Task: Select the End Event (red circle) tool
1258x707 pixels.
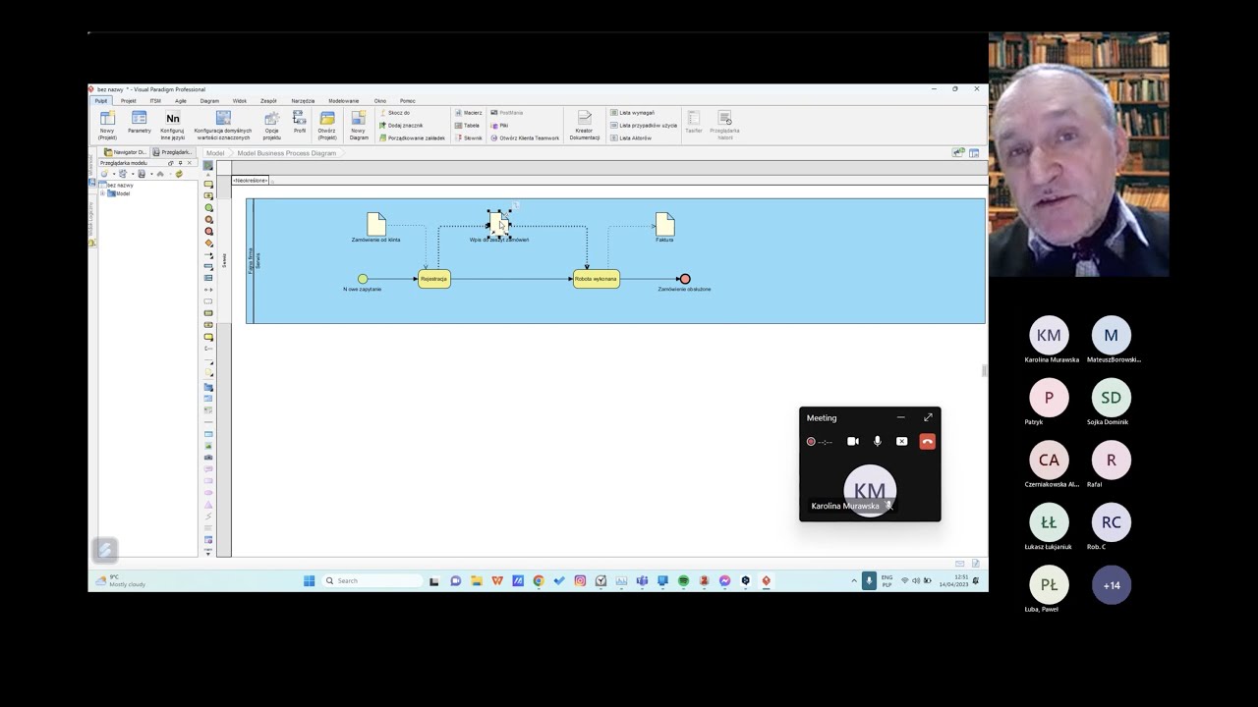Action: tap(208, 232)
